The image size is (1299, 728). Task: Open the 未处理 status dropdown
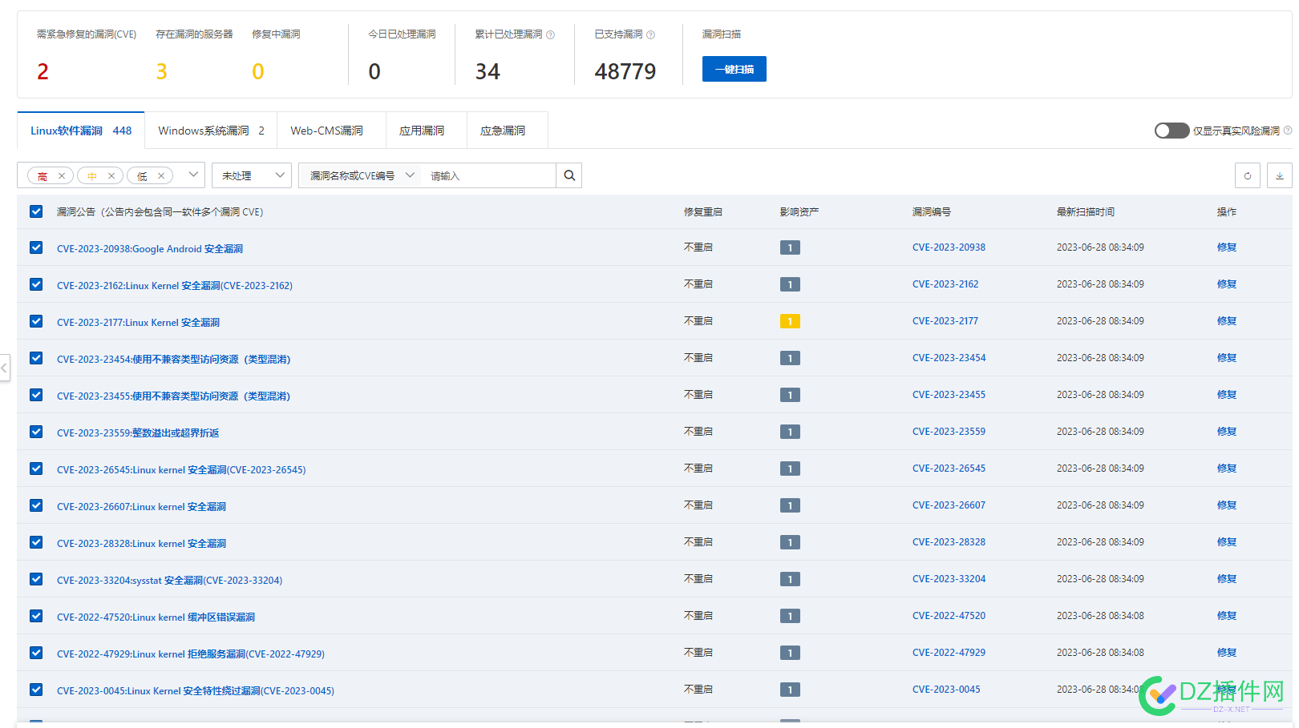252,175
